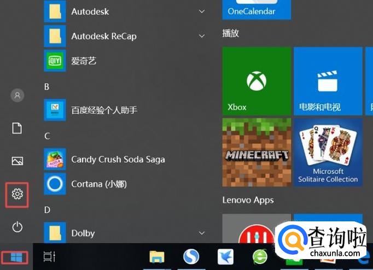Click the Autodesk folder icon
Image resolution: width=373 pixels, height=270 pixels.
55,11
